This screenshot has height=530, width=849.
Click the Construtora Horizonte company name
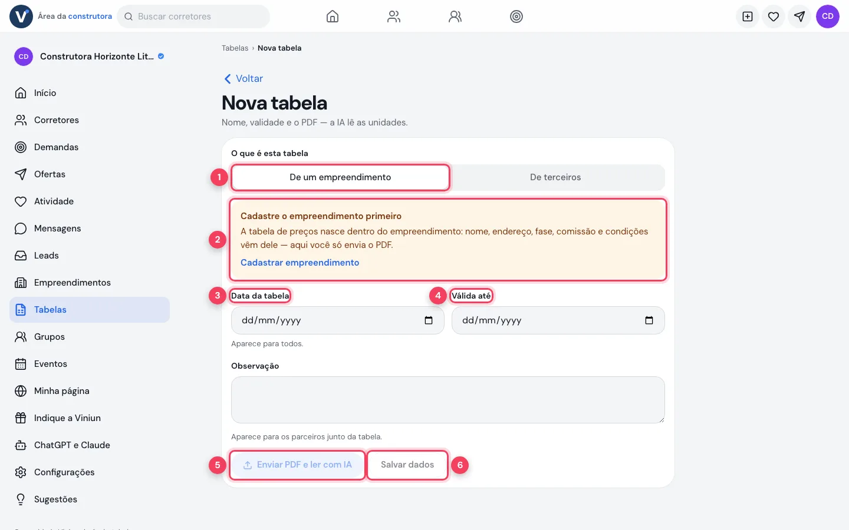(97, 57)
